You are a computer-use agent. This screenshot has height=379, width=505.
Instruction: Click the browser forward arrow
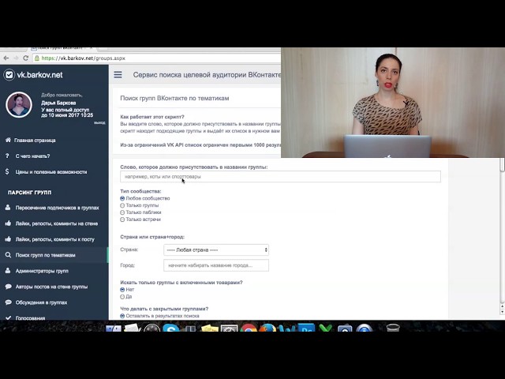[16, 58]
